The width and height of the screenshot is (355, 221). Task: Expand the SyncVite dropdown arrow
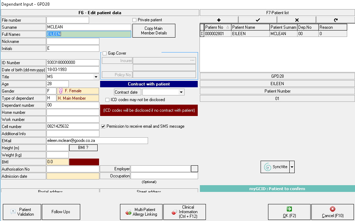(x=292, y=167)
